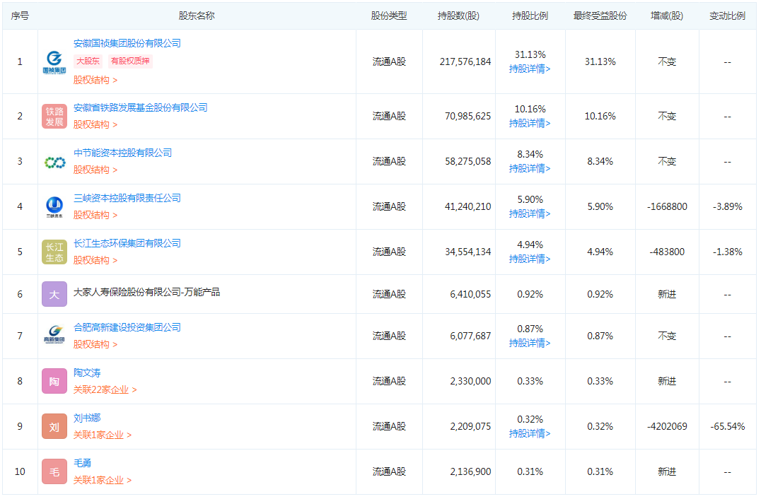Open 安徽国祯集团股份有限公司 shareholder link
The width and height of the screenshot is (761, 499).
point(127,43)
